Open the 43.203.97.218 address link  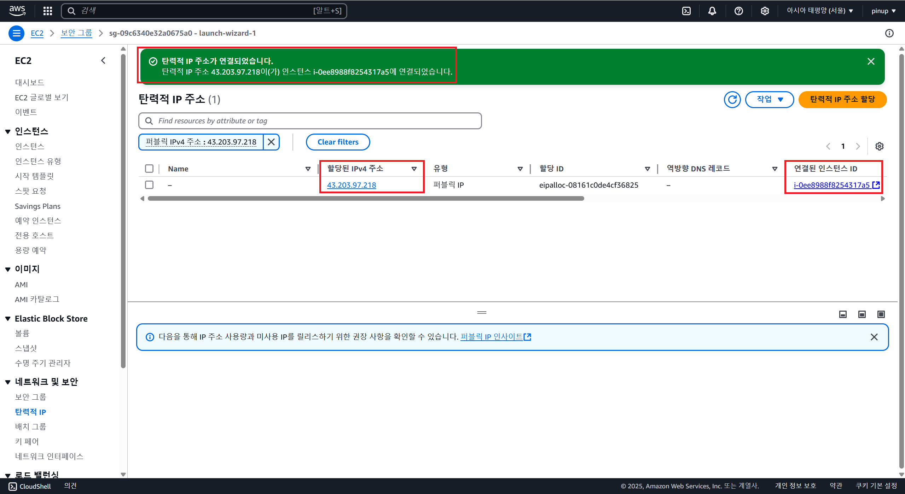351,185
